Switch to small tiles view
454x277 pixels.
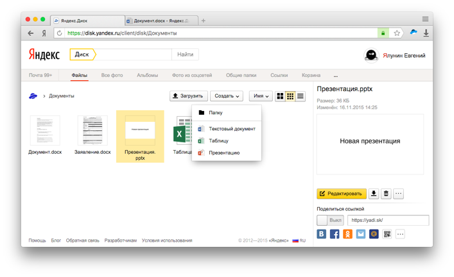pyautogui.click(x=290, y=96)
